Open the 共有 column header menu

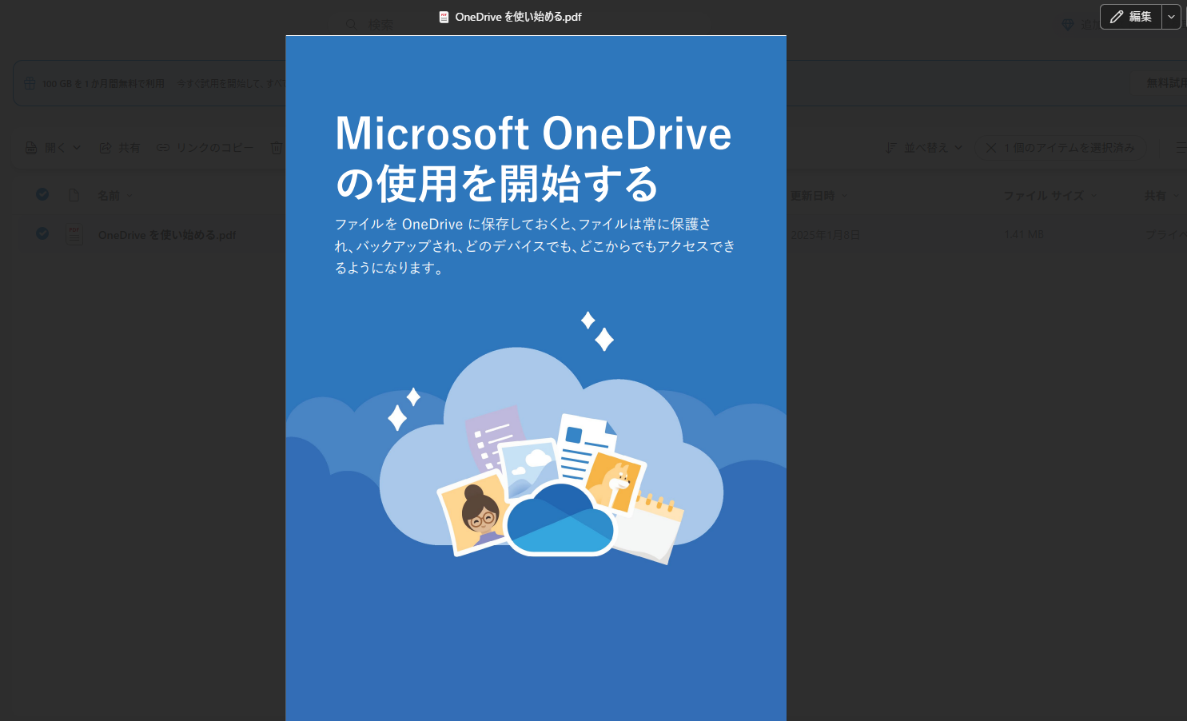[1161, 196]
